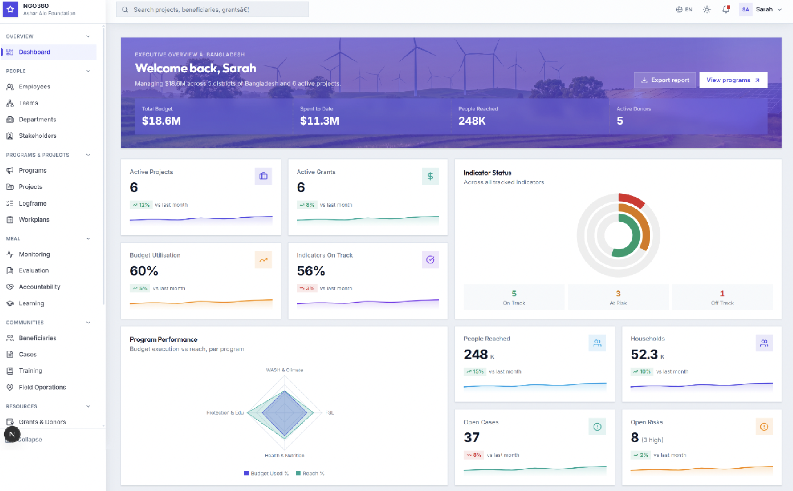
Task: Open the Training book icon
Action: [10, 371]
